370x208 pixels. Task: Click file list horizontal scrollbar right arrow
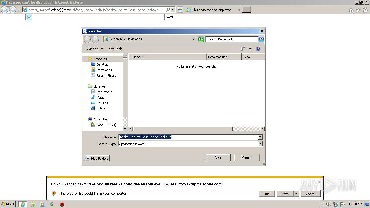(x=262, y=129)
